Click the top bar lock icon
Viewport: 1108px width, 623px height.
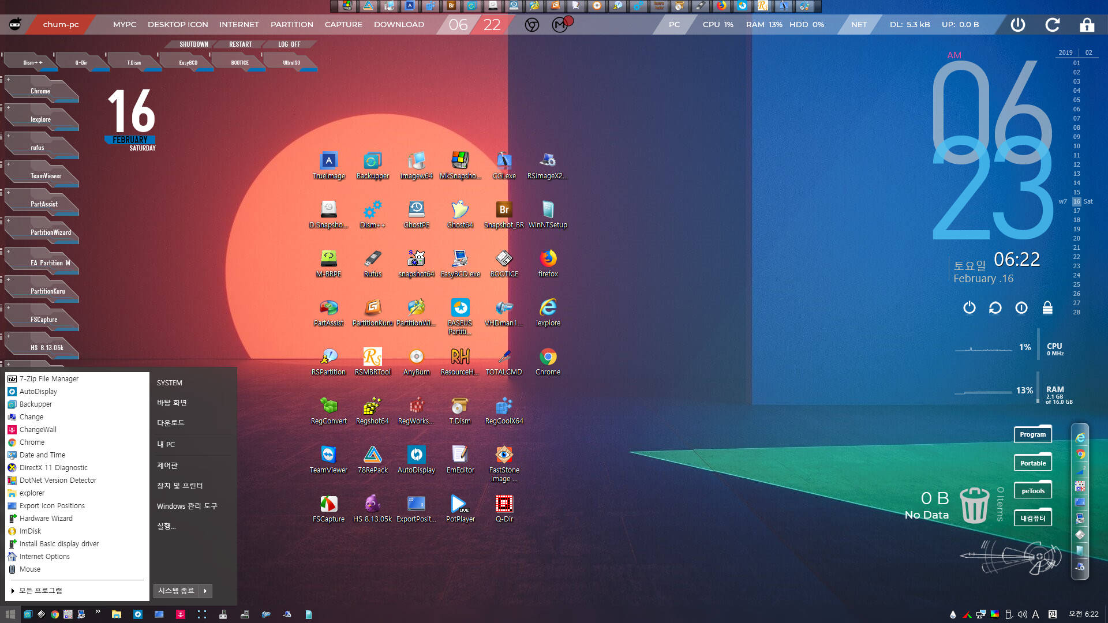1087,24
